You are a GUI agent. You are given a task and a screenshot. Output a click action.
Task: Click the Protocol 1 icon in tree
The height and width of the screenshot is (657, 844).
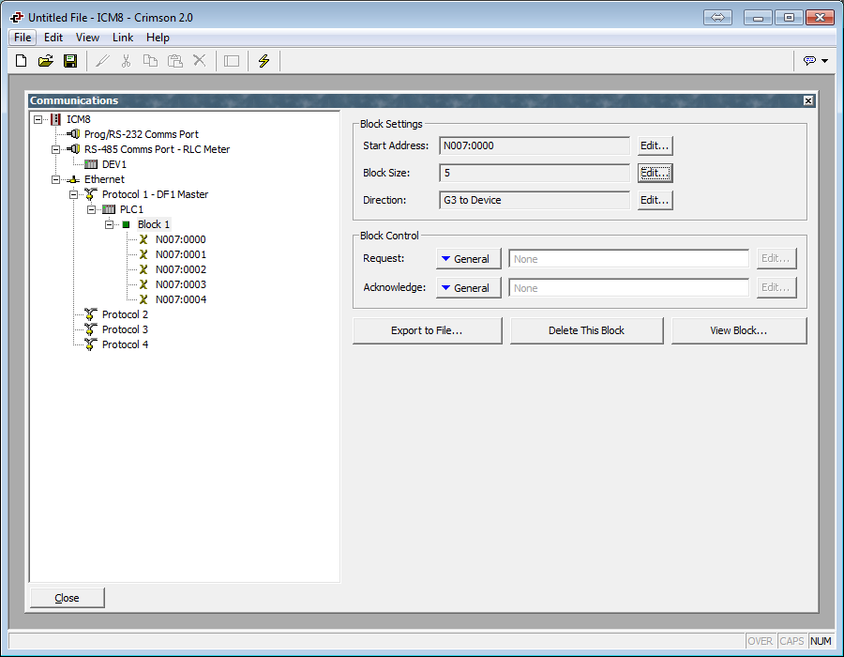pyautogui.click(x=91, y=194)
